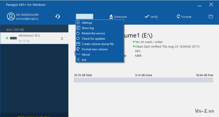Click the HFS file system value
Image resolution: width=219 pixels, height=117 pixels.
tap(138, 51)
